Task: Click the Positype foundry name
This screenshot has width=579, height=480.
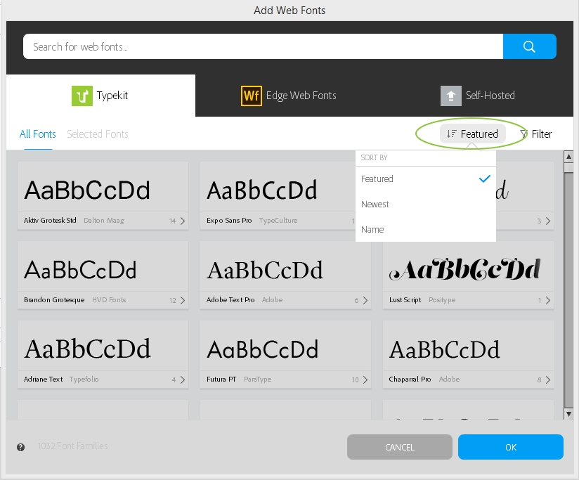Action: [442, 300]
